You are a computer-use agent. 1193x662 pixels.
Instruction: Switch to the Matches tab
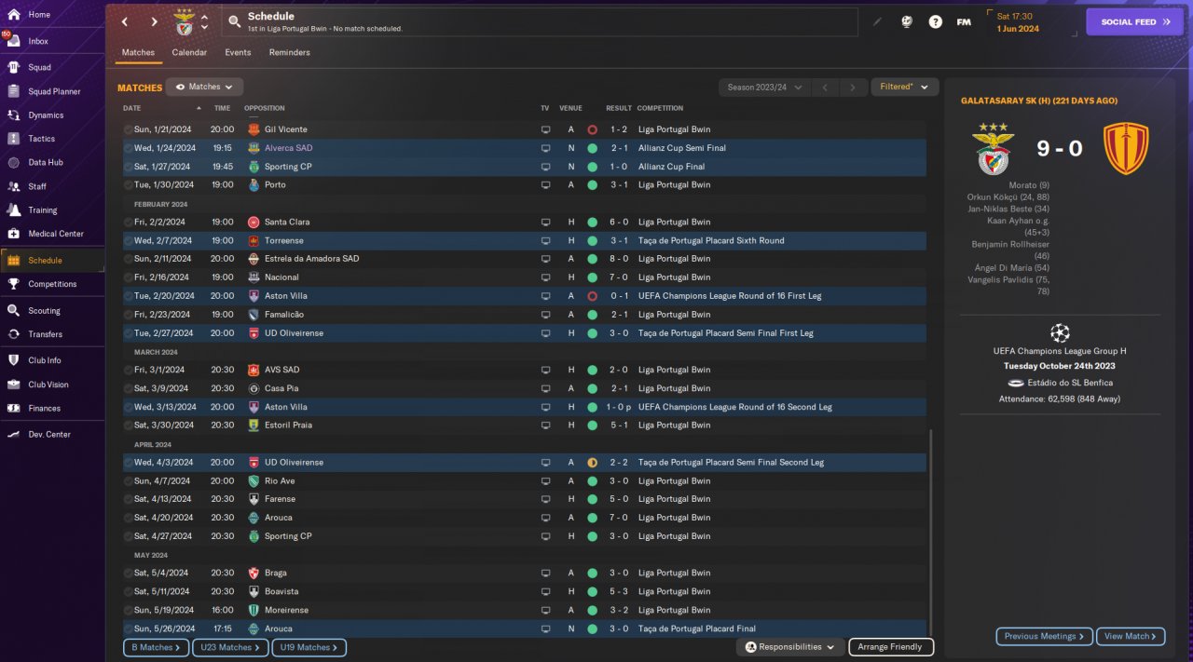point(138,52)
